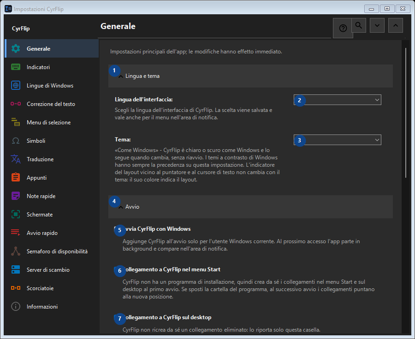Select the Lingue di Windows globe icon
Viewport: 415px width, 339px height.
point(16,85)
